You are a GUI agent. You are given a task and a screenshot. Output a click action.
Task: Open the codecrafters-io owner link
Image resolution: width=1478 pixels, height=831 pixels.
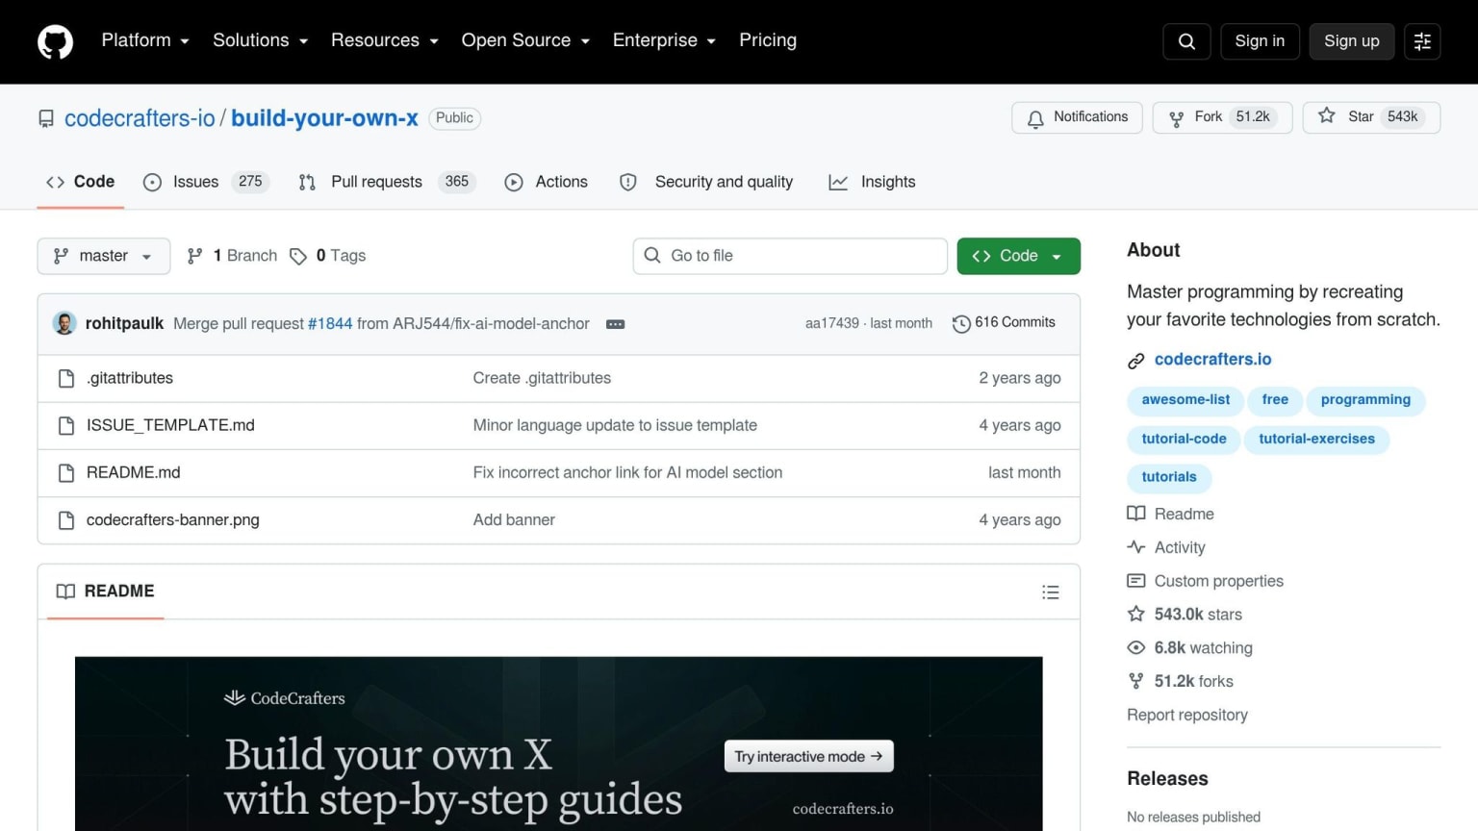coord(140,118)
